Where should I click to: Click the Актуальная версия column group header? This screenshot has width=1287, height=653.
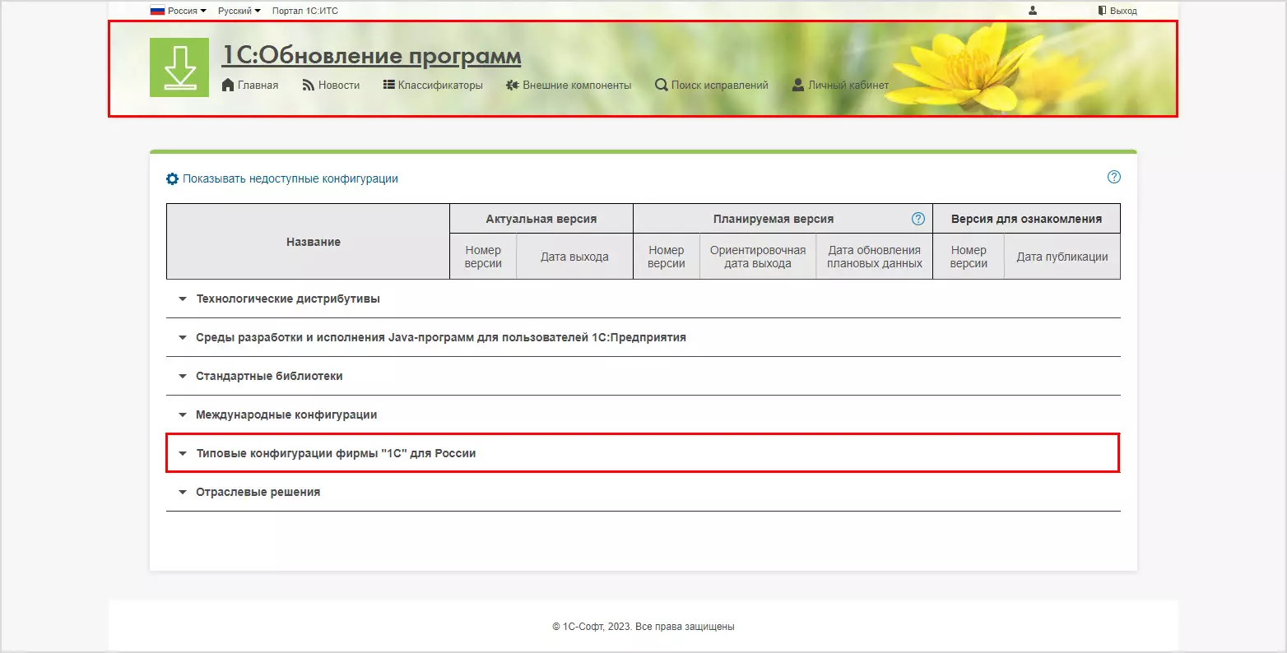click(x=541, y=219)
